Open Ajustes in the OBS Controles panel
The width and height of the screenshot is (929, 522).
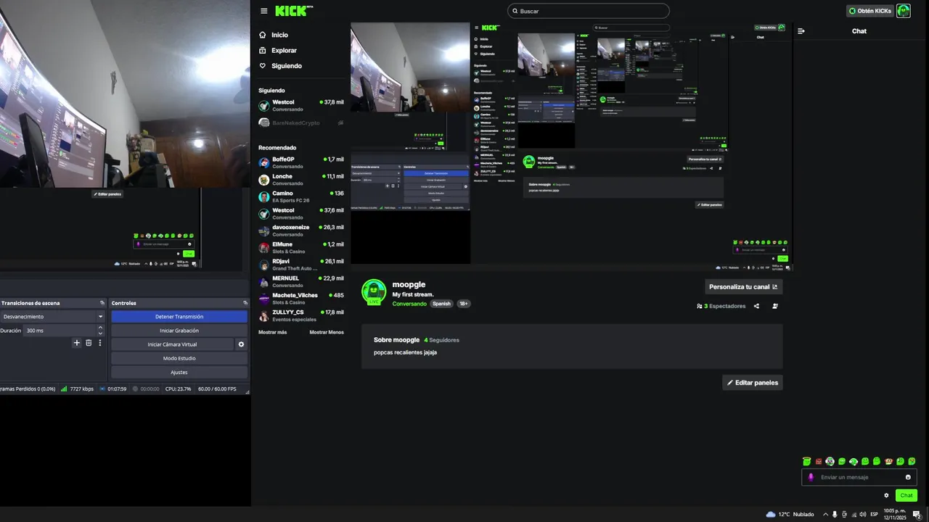(179, 372)
